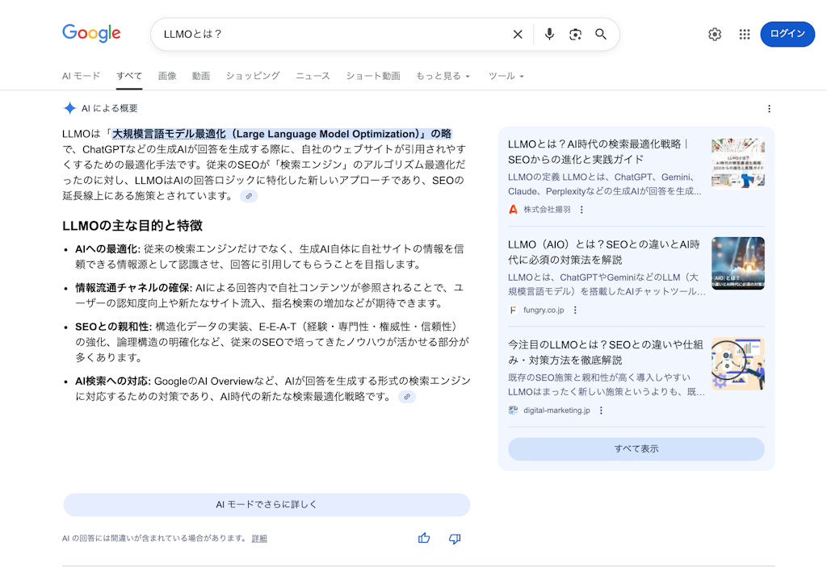The width and height of the screenshot is (827, 567).
Task: Give the AI answer a thumbs up
Action: point(423,538)
